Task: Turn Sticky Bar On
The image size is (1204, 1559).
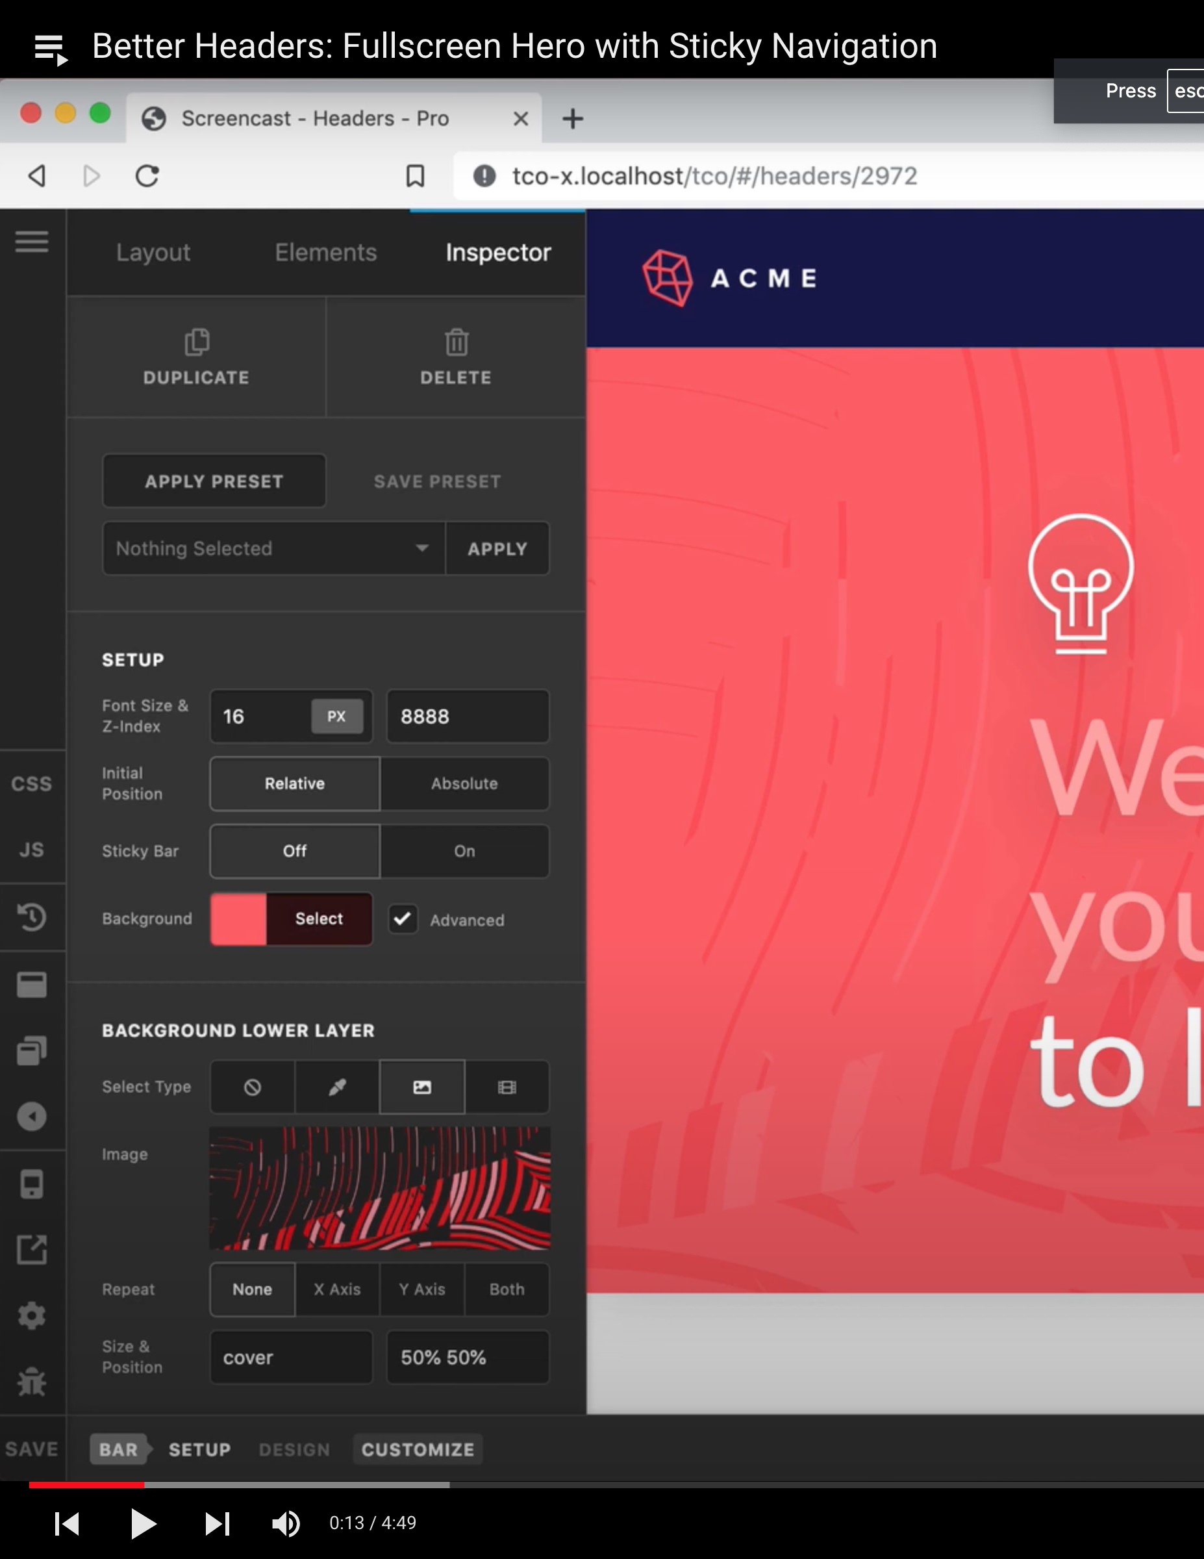Action: click(464, 851)
